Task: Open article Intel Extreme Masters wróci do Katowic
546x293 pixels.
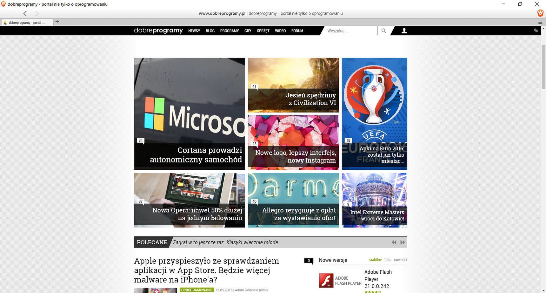Action: click(377, 215)
